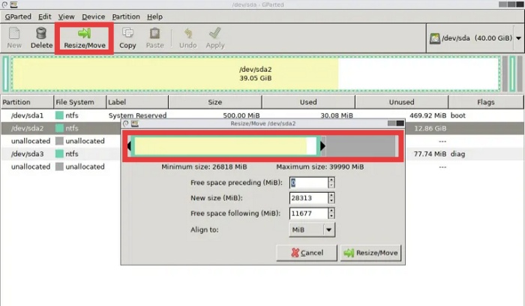Click the ntfs color swatch for /dev/sda3

click(59, 154)
